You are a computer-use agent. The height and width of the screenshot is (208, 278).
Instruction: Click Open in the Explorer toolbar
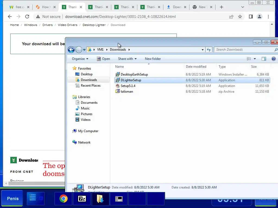103,59
